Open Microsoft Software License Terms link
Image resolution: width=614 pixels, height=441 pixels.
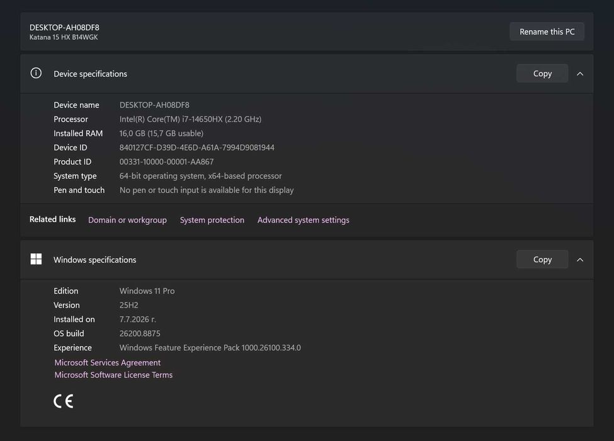113,375
